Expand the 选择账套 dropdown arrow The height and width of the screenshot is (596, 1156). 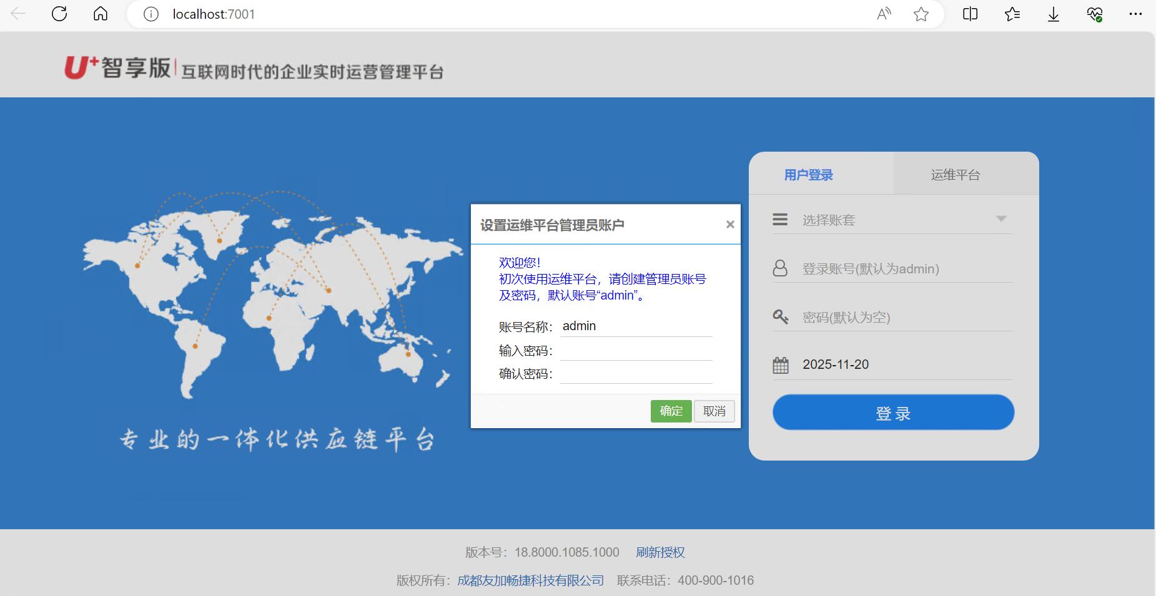[x=1001, y=219]
